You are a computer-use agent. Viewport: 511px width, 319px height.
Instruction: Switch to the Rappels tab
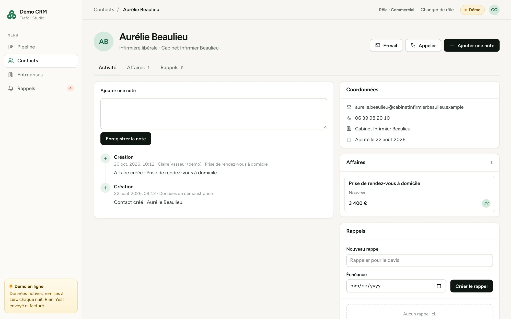click(x=172, y=68)
